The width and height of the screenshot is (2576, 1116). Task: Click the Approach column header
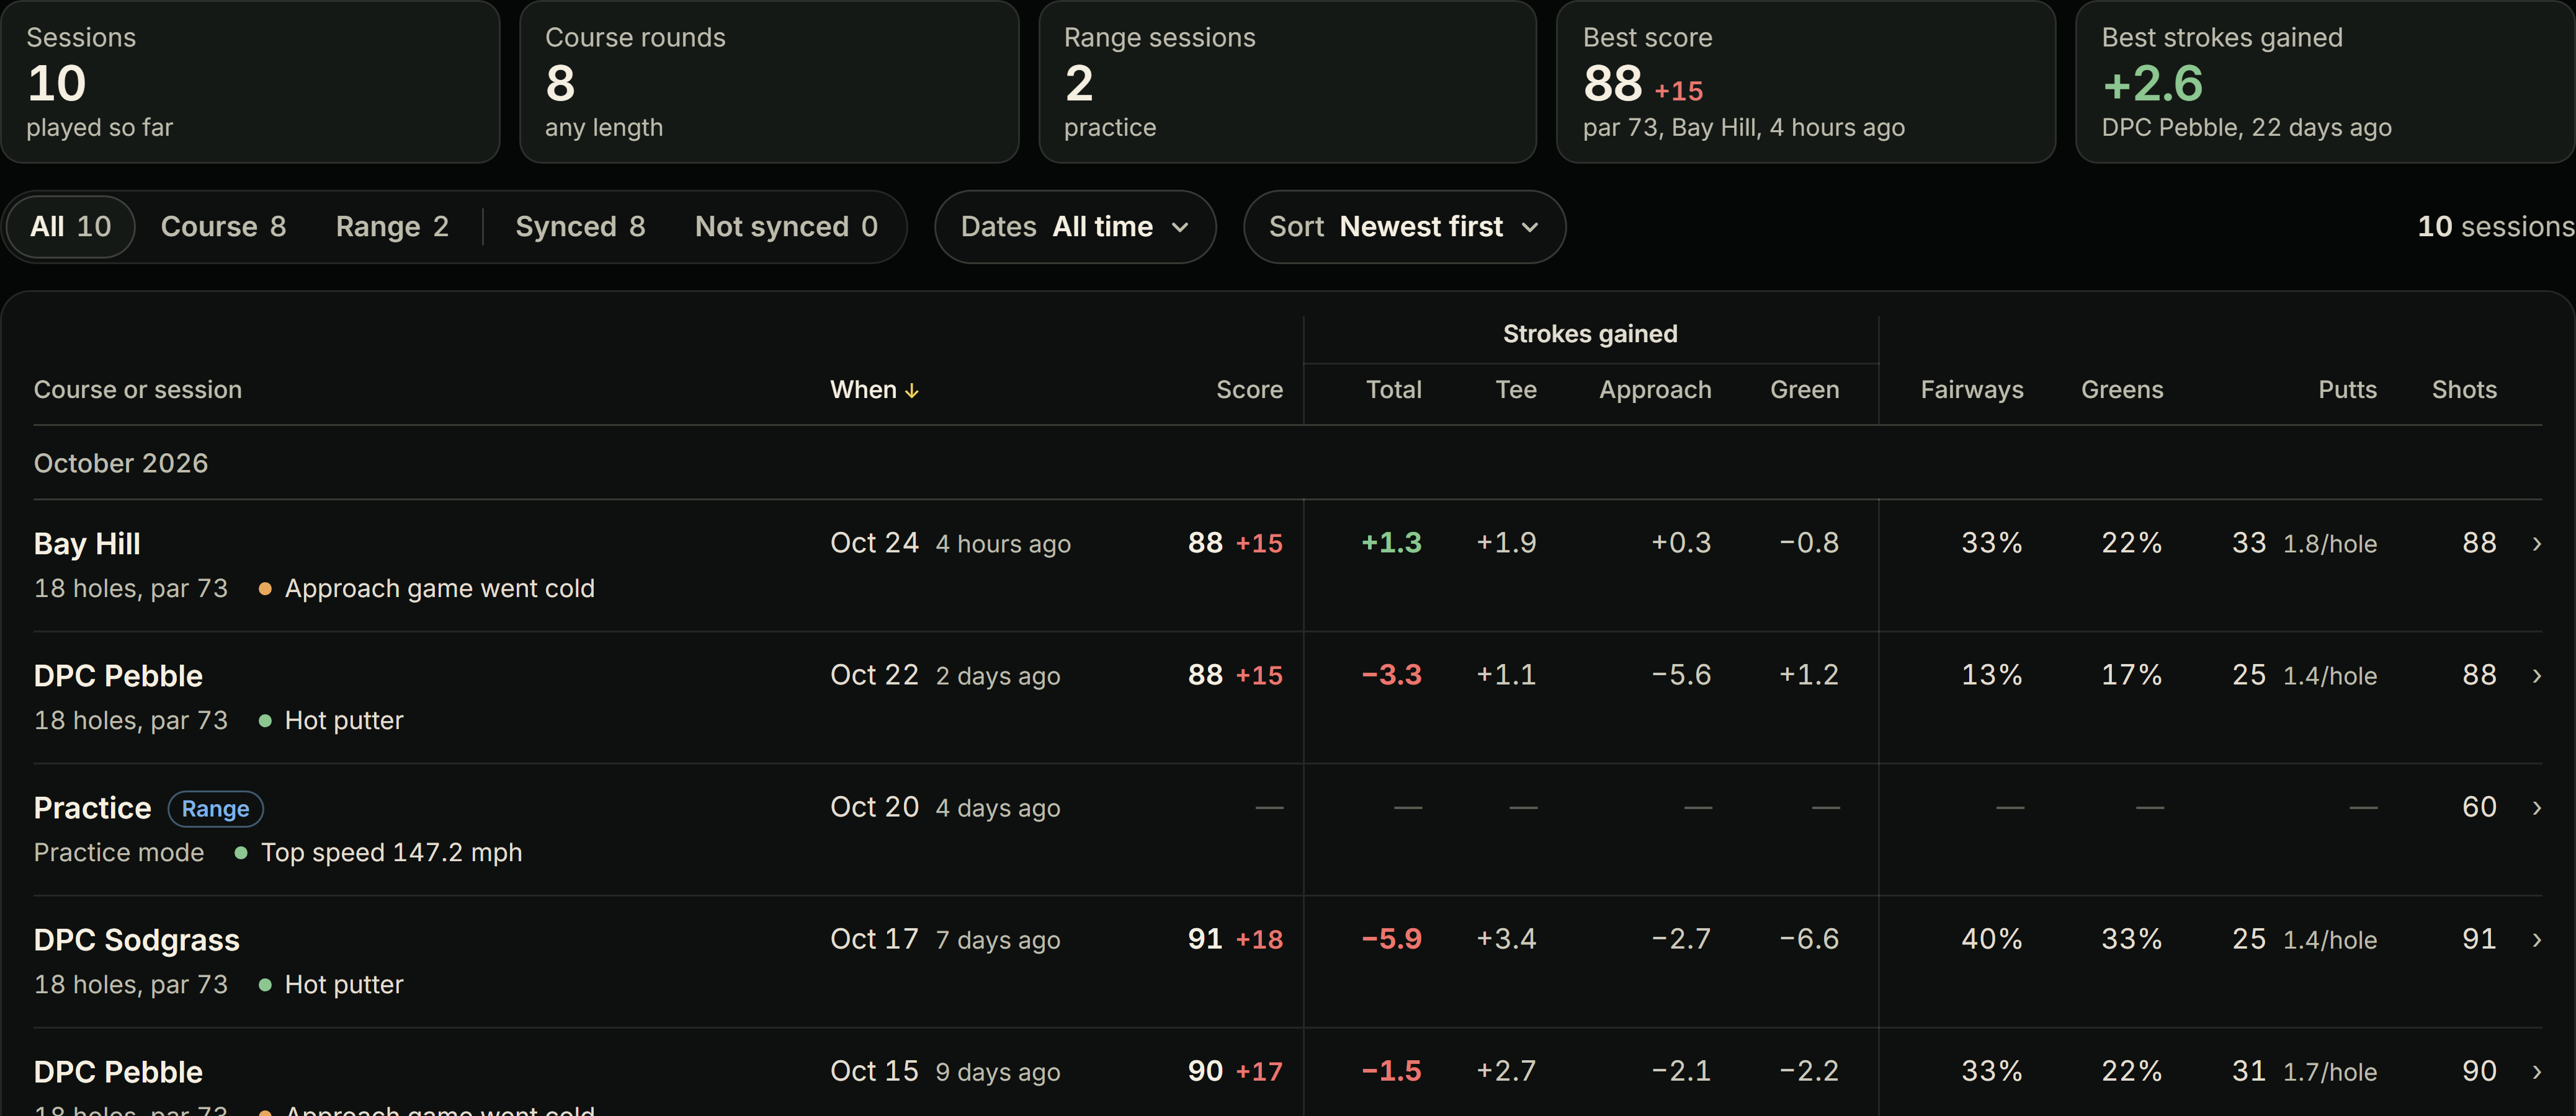tap(1655, 389)
